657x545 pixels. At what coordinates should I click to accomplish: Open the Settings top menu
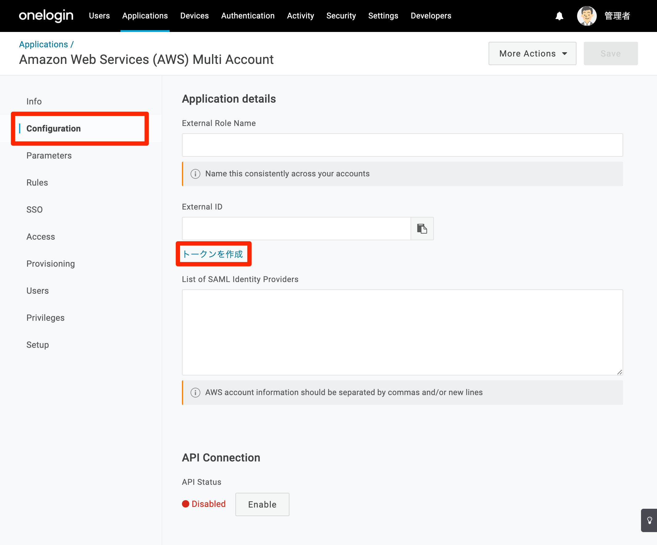click(383, 16)
